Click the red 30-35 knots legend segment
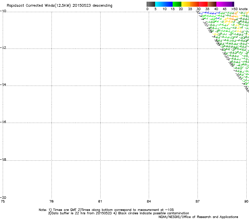The width and height of the screenshot is (249, 219). click(x=203, y=4)
